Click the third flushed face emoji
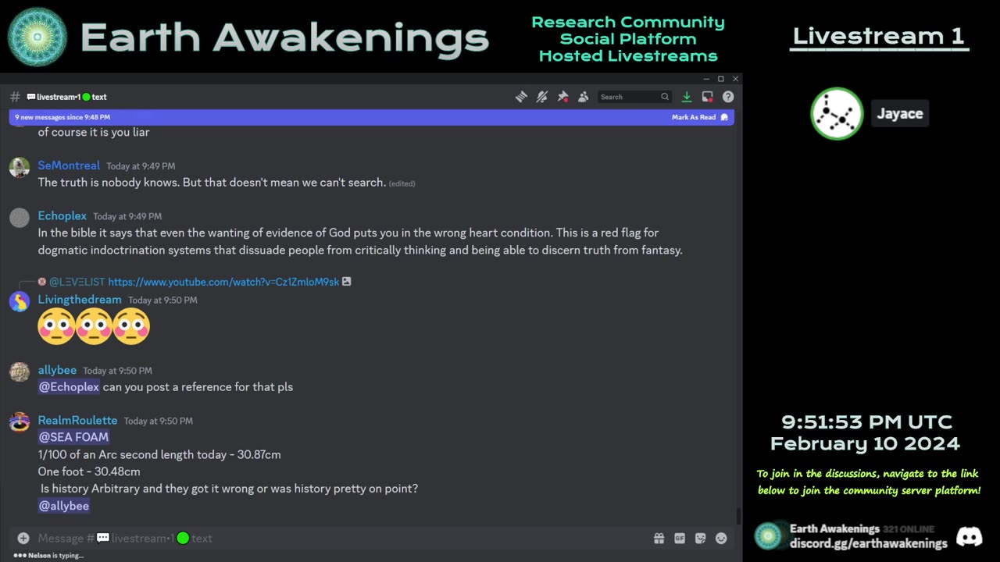Viewport: 1000px width, 562px height. pyautogui.click(x=131, y=326)
